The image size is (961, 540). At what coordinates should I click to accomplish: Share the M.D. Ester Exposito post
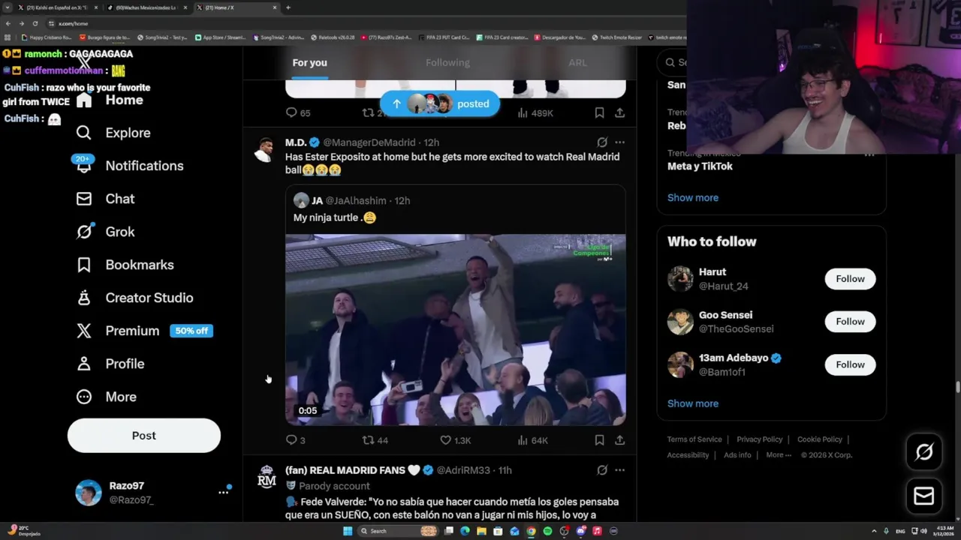[x=619, y=440]
